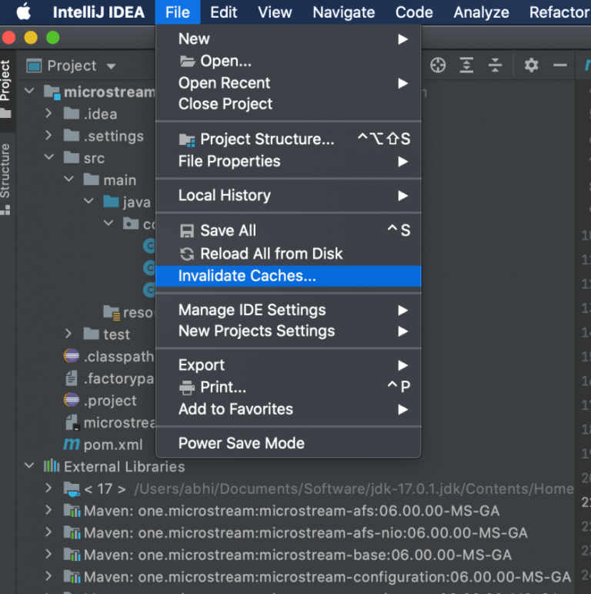
Task: Expand the test folder
Action: (x=68, y=334)
